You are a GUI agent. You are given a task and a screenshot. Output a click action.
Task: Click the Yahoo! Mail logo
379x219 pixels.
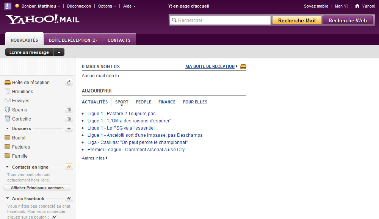point(42,19)
